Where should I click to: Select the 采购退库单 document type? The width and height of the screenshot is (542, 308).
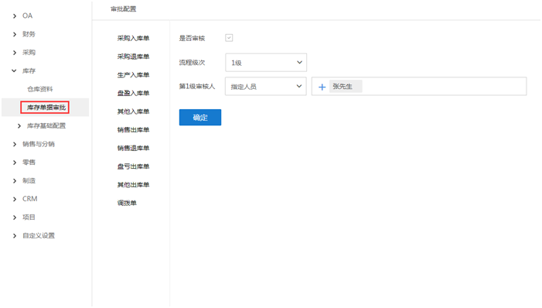coord(133,56)
